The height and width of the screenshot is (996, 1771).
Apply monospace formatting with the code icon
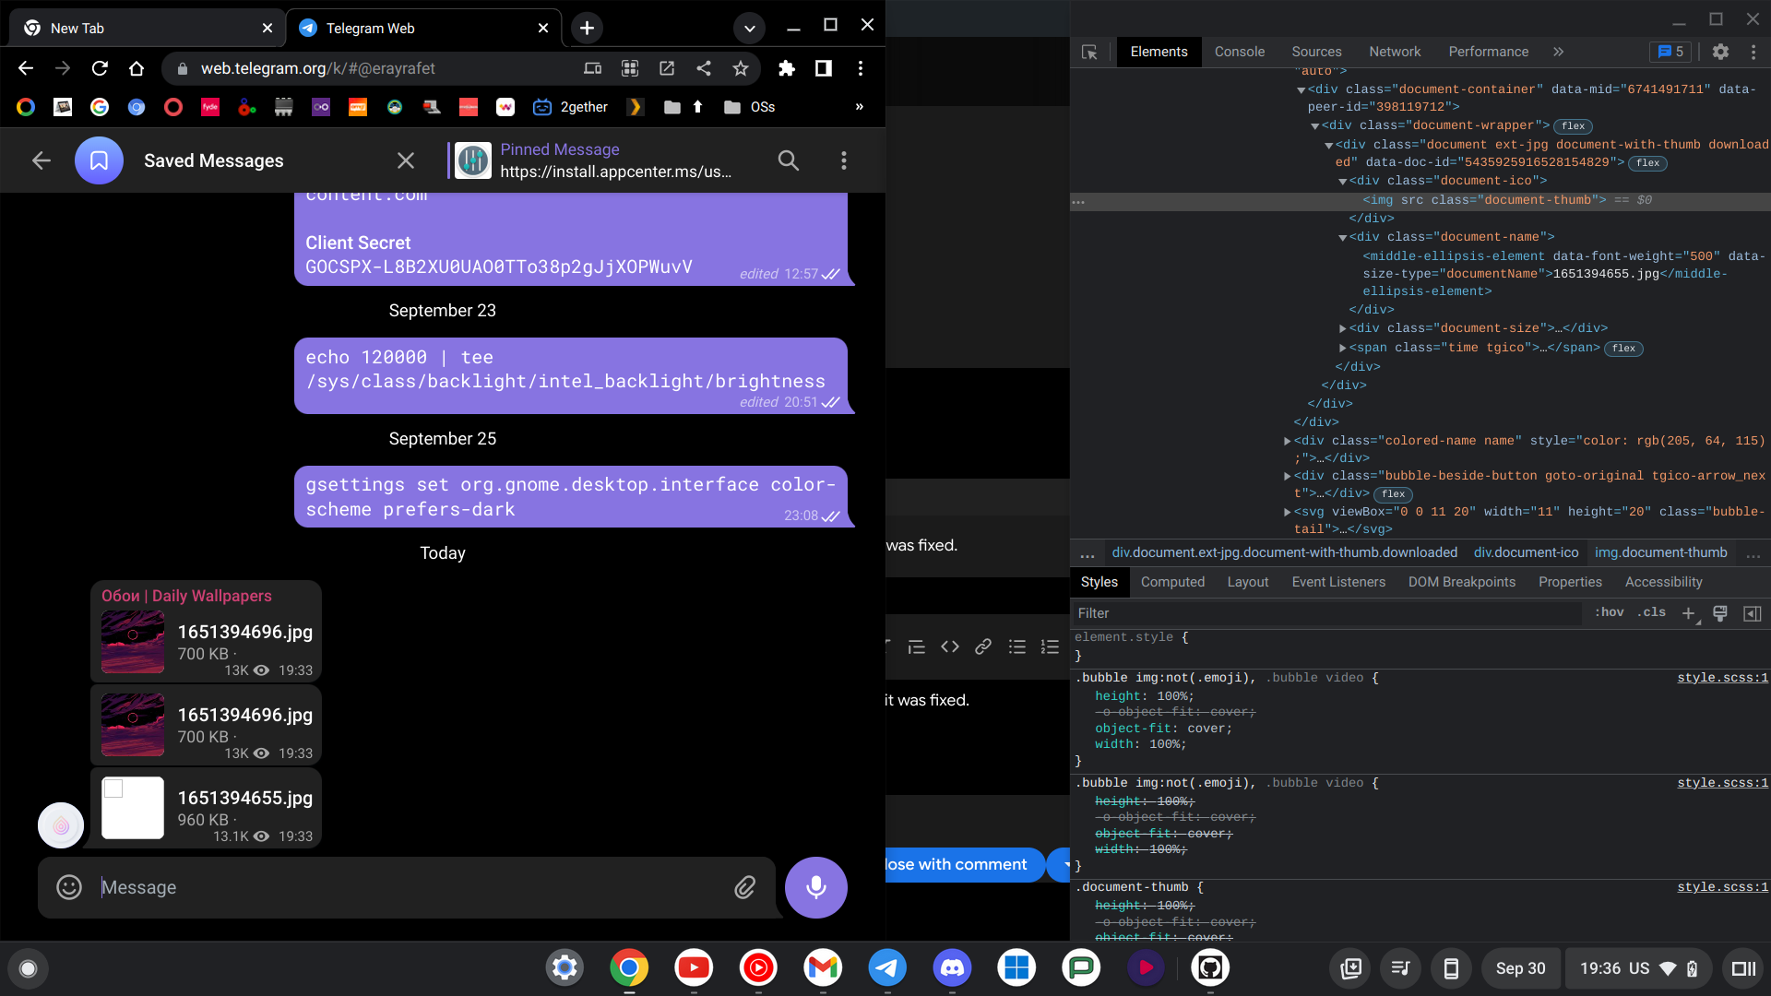[949, 646]
